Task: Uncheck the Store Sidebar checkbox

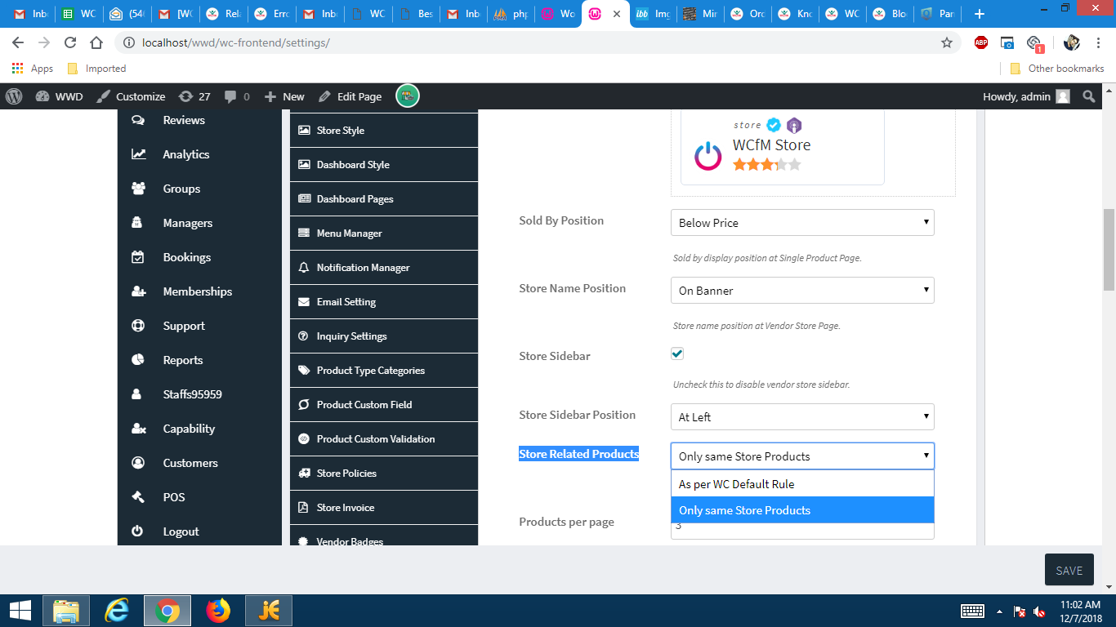Action: tap(677, 354)
